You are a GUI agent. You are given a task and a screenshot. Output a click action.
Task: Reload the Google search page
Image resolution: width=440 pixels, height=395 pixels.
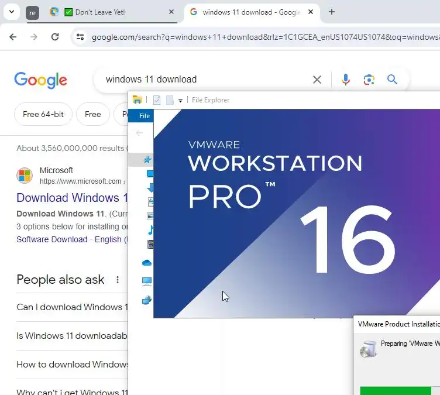55,37
